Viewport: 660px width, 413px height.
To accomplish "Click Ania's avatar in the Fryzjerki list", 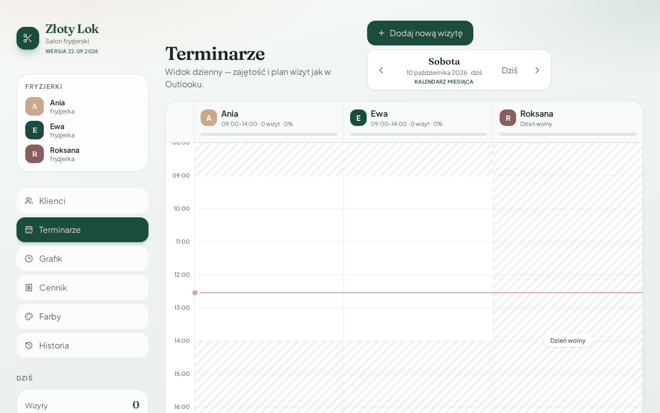I will (35, 106).
